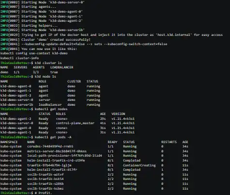Click the CLUSTER column header
This screenshot has width=230, height=195.
click(74, 81)
